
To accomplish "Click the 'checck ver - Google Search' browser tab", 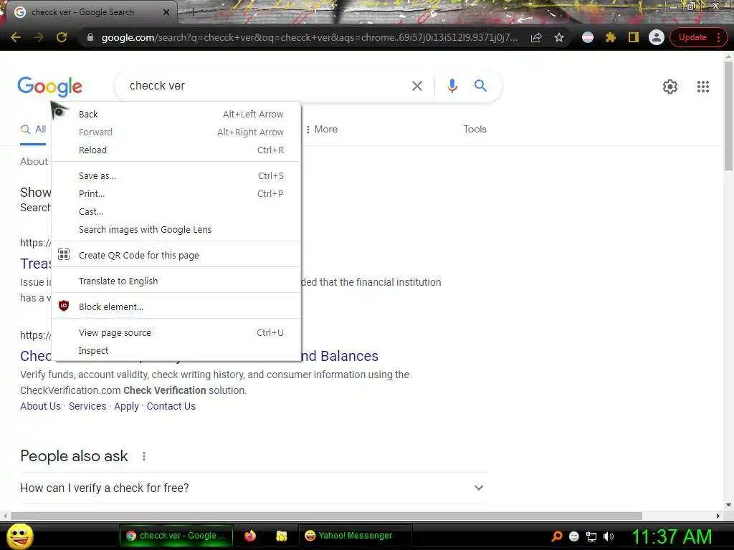I will [x=89, y=12].
